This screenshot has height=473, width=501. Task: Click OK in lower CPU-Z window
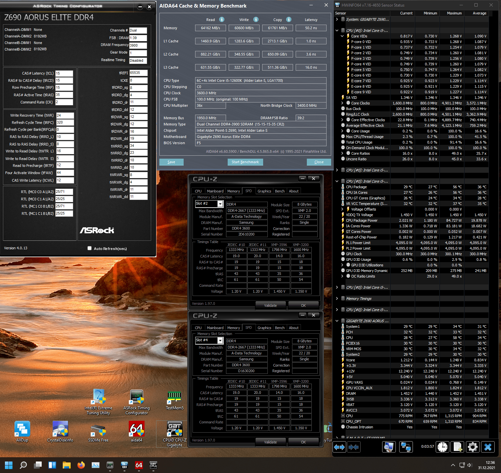click(x=303, y=442)
